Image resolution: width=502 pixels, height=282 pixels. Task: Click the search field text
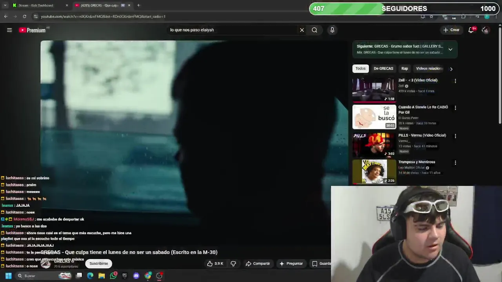tap(192, 30)
